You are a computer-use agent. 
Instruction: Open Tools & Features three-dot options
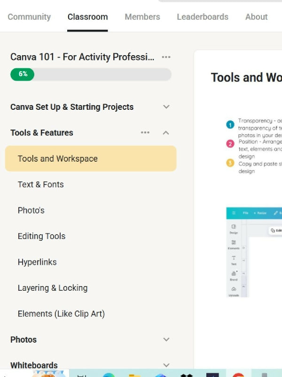[145, 132]
